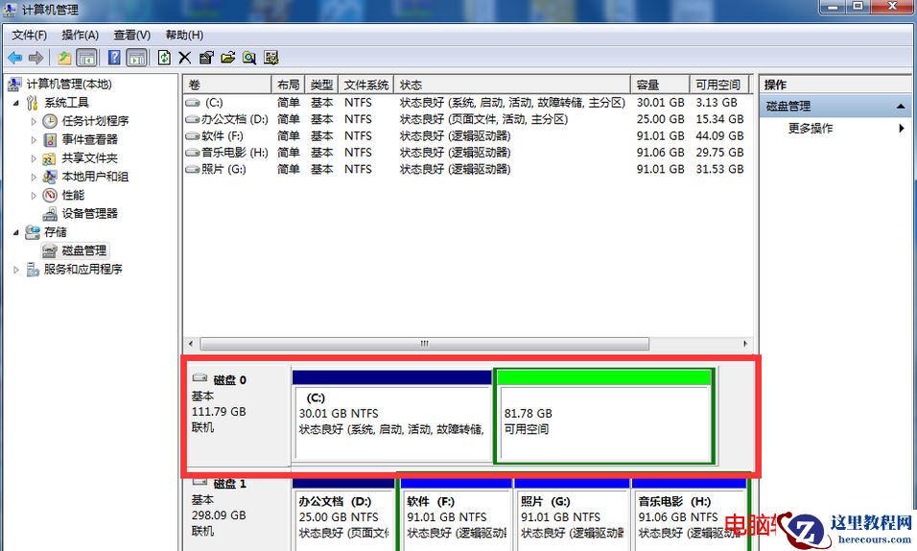
Task: Click the Back arrow toolbar icon
Action: point(15,58)
